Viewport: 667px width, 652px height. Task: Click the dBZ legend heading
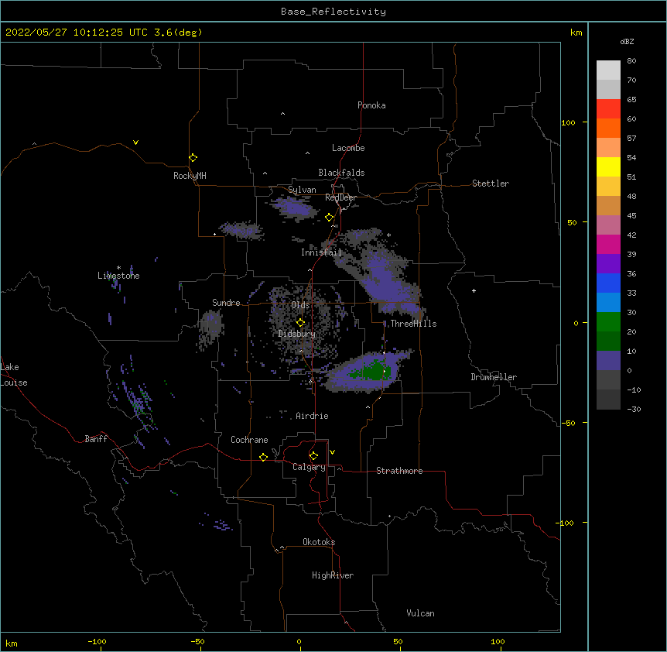click(x=627, y=41)
